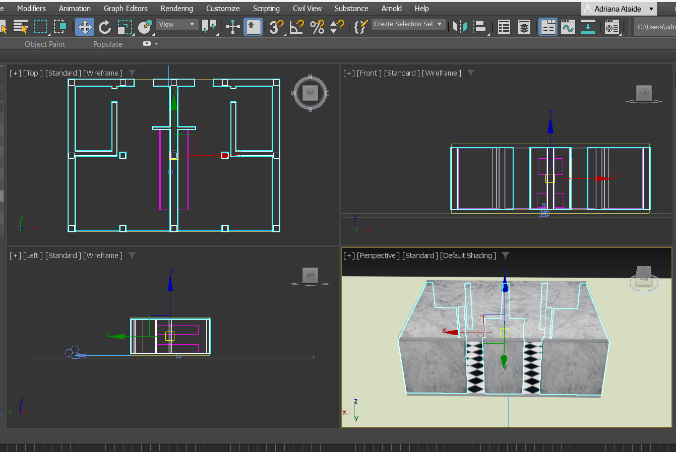Switch to the Object Paint ribbon tab
This screenshot has width=676, height=452.
pos(45,44)
